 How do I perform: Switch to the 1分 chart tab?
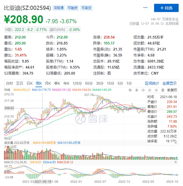pyautogui.click(x=129, y=83)
